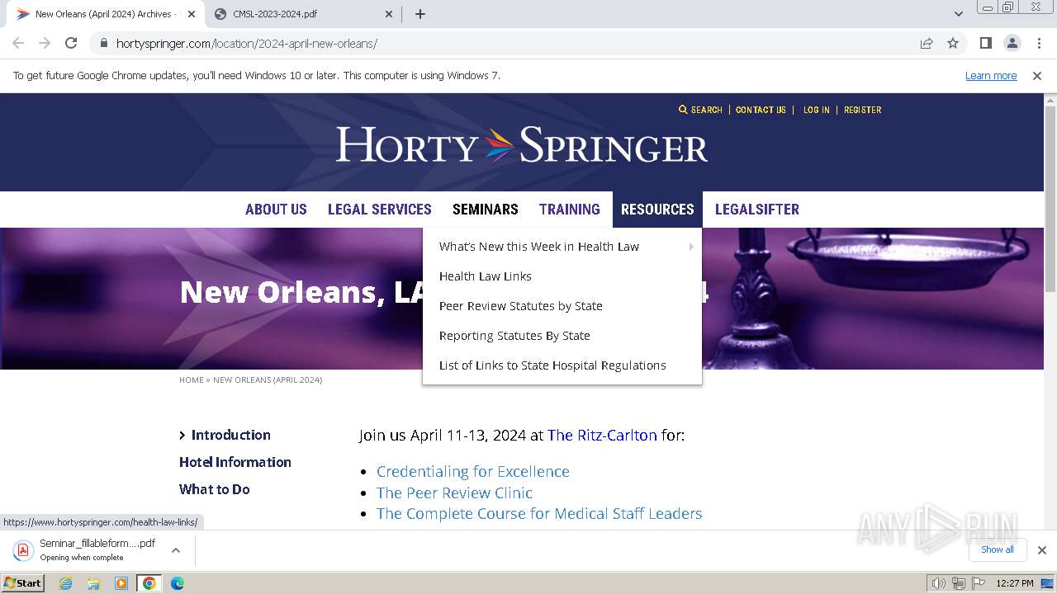Screen dimensions: 1057x594
Task: Click the Register link
Action: pos(862,110)
